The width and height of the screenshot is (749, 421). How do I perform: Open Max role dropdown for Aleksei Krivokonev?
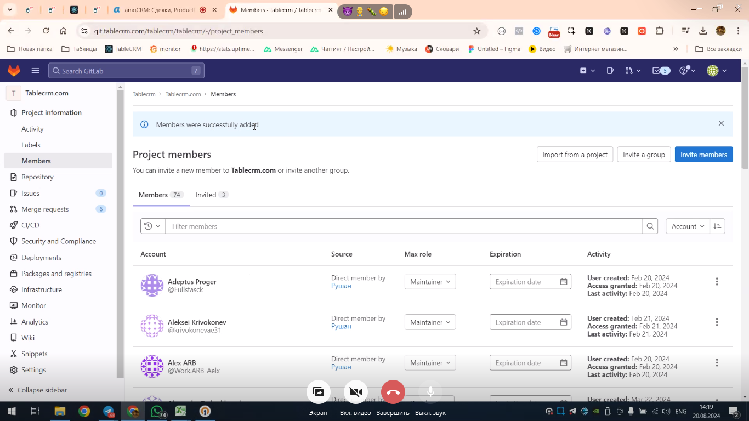tap(430, 322)
